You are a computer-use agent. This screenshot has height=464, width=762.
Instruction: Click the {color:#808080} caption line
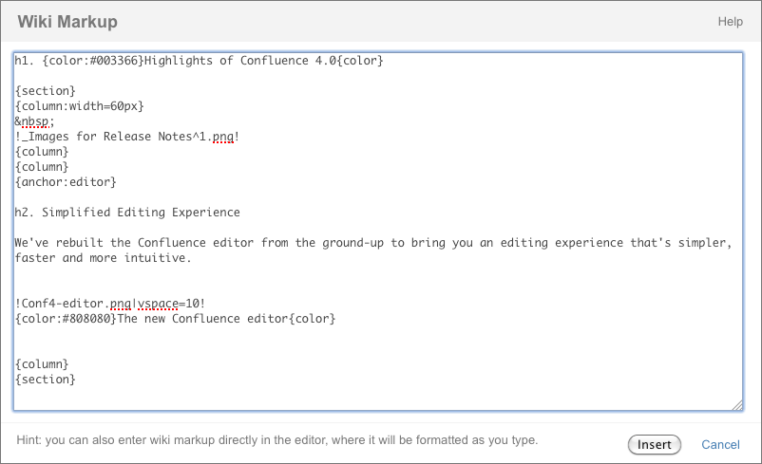pyautogui.click(x=175, y=319)
